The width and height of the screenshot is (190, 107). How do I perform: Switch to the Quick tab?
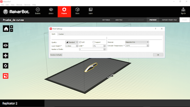53,34
